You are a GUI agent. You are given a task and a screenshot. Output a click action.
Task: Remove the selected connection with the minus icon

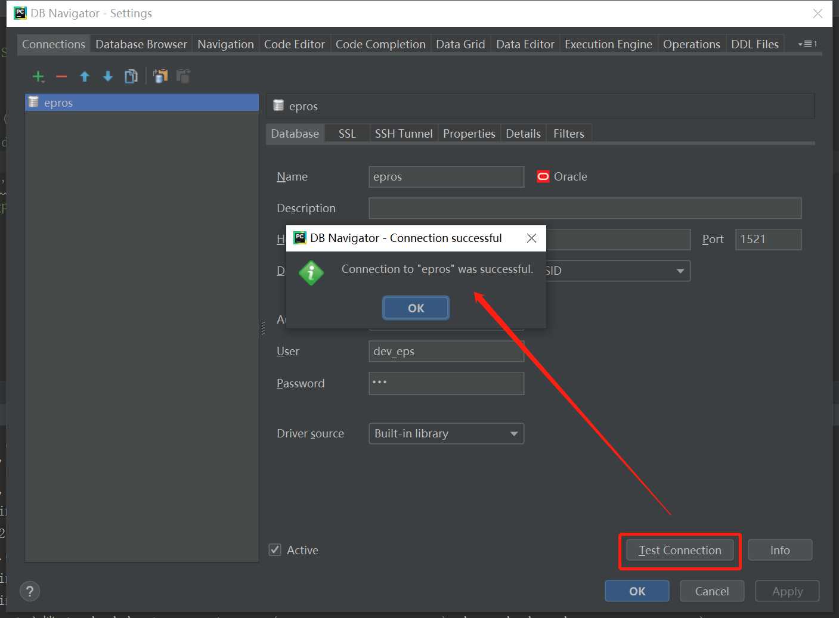[x=61, y=76]
